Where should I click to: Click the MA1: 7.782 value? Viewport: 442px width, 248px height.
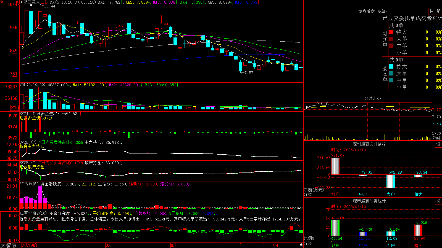click(x=110, y=2)
